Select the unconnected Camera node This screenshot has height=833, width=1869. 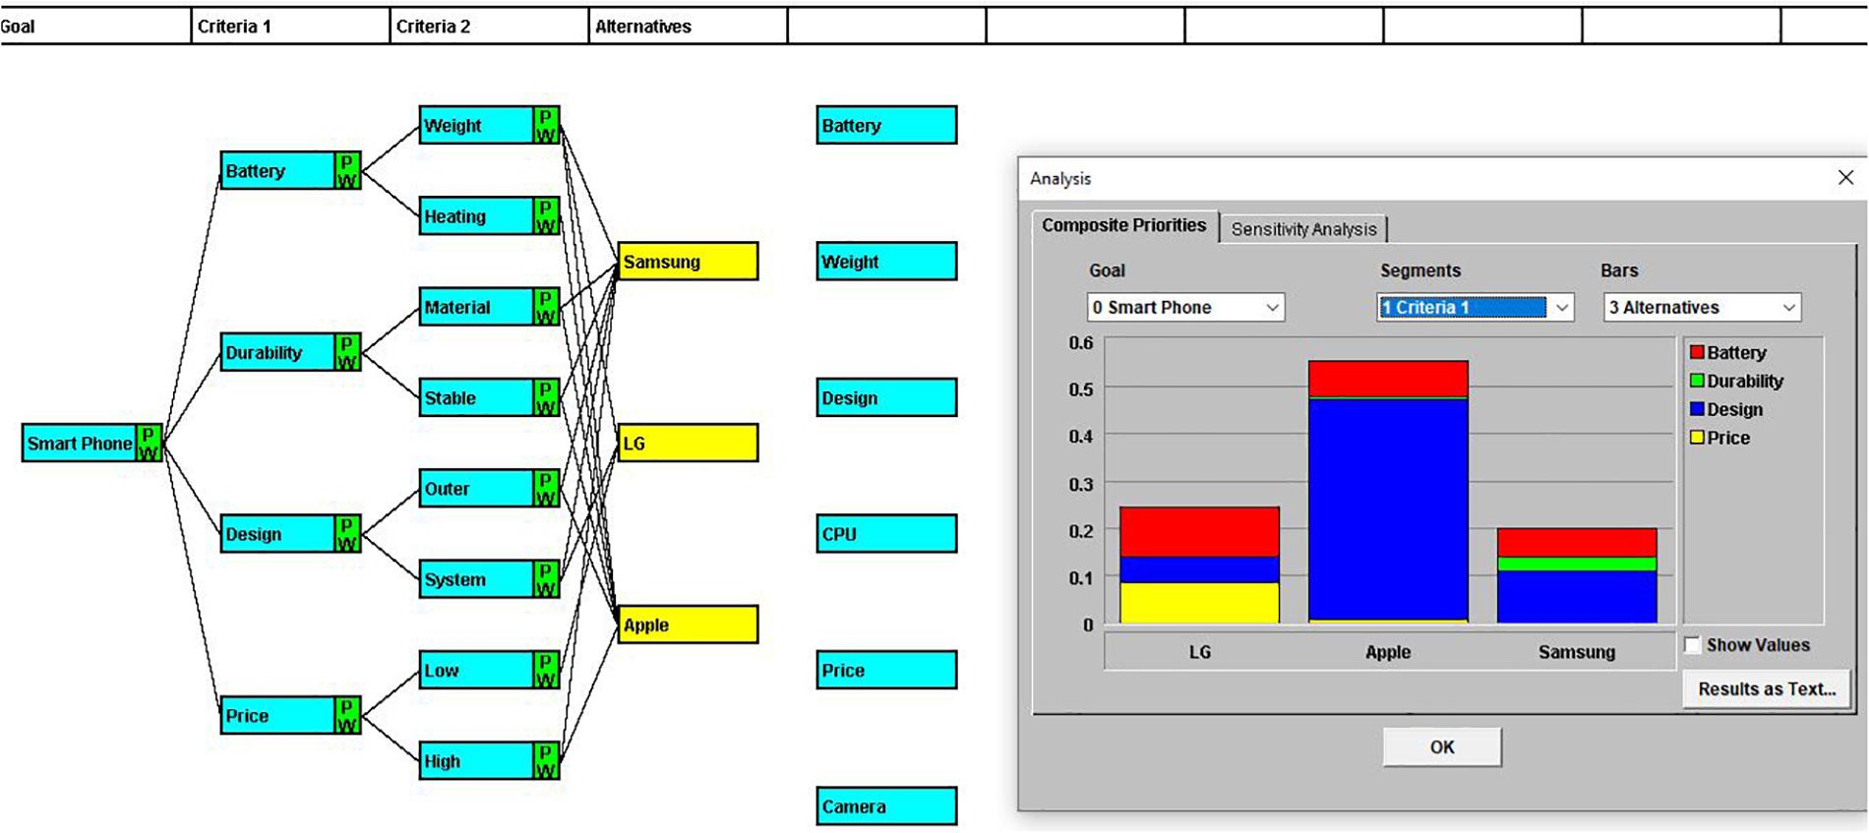point(886,806)
